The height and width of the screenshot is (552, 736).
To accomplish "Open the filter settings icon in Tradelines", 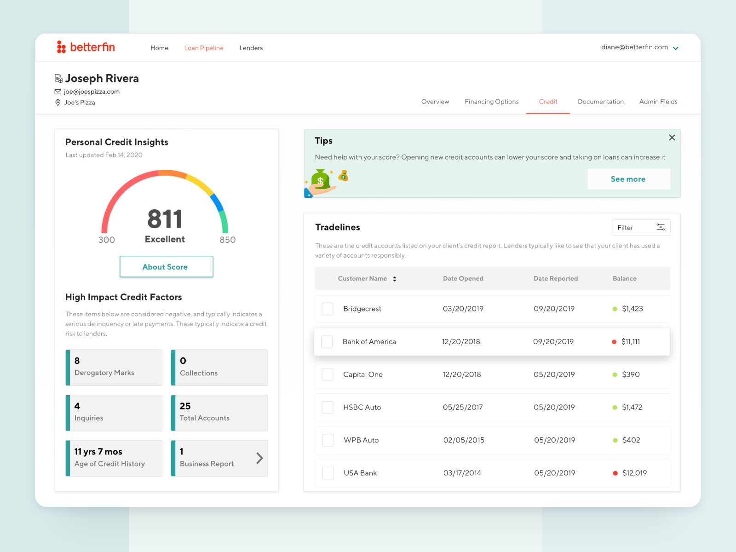I will tap(661, 227).
